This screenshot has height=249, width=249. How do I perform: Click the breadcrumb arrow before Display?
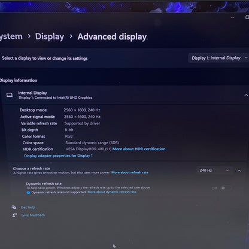point(29,36)
